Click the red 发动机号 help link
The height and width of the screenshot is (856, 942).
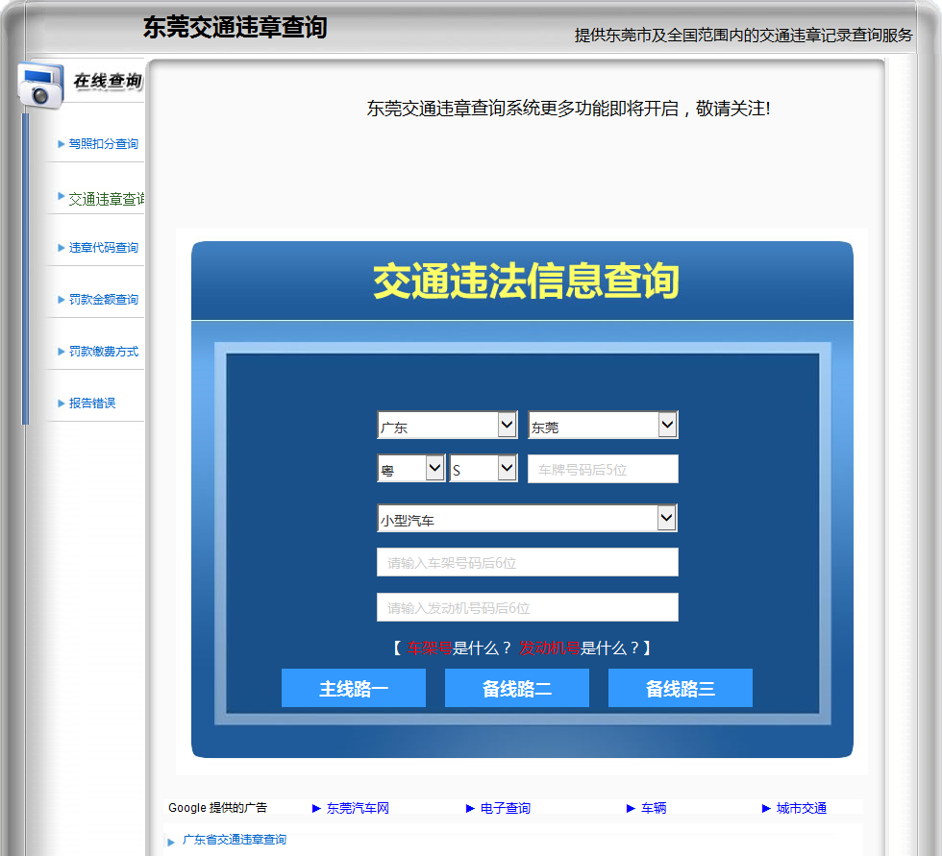point(550,648)
